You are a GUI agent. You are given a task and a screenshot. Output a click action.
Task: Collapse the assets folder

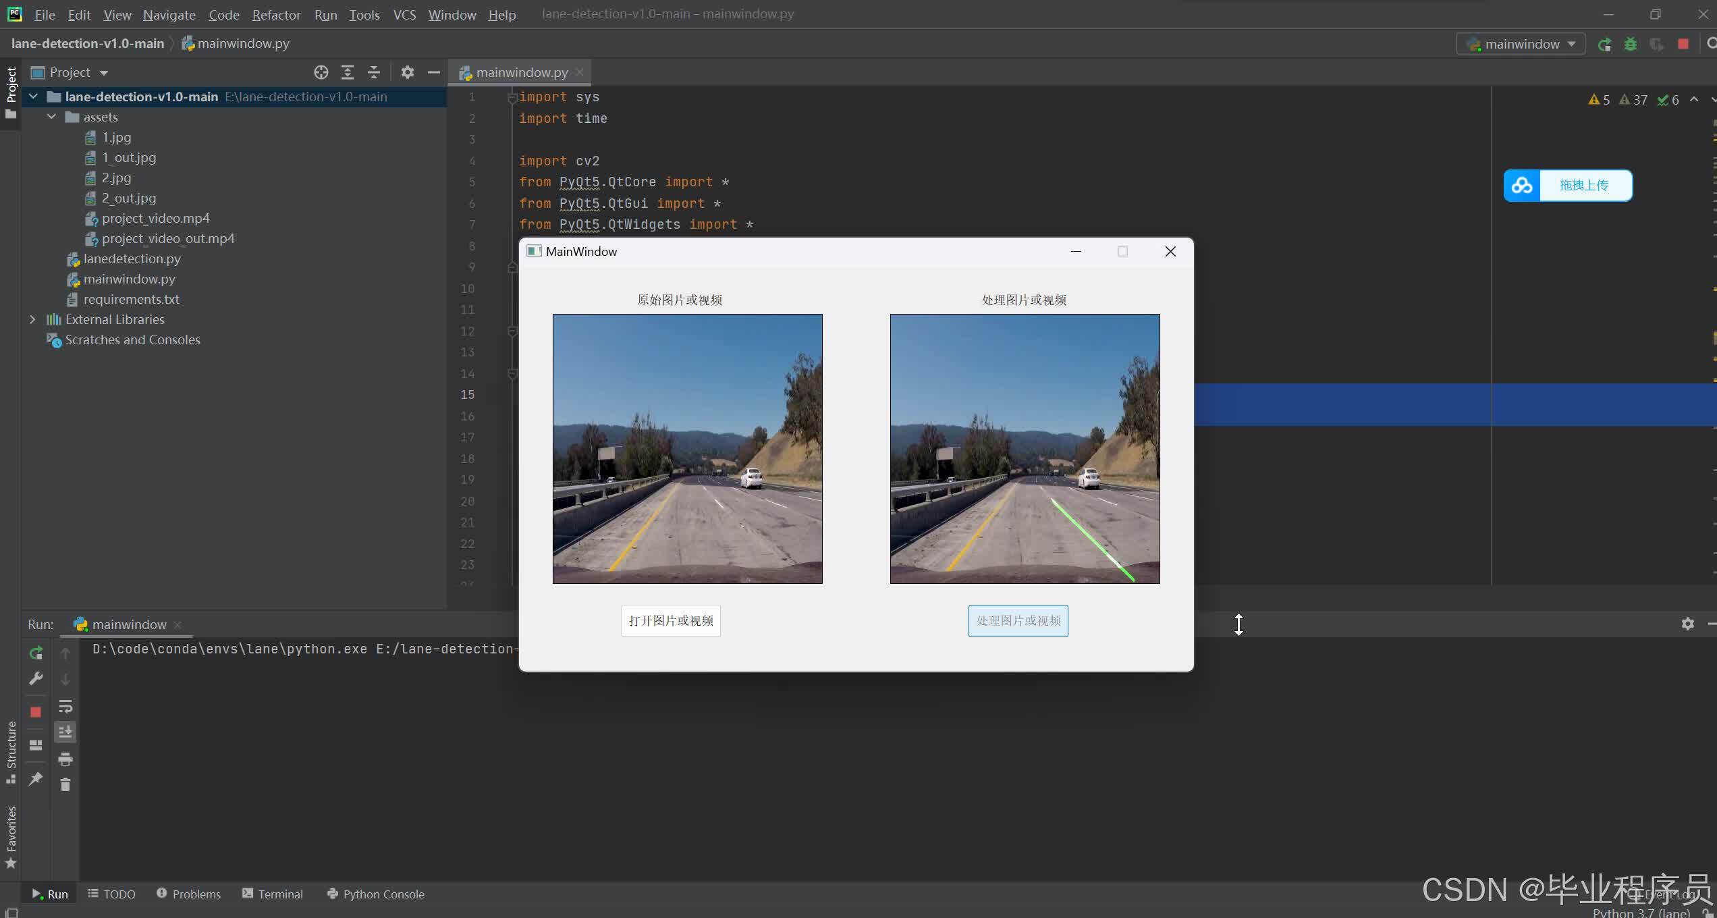pos(51,117)
